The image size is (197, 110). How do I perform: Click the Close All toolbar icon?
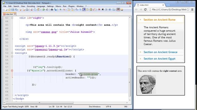(x=24, y=9)
